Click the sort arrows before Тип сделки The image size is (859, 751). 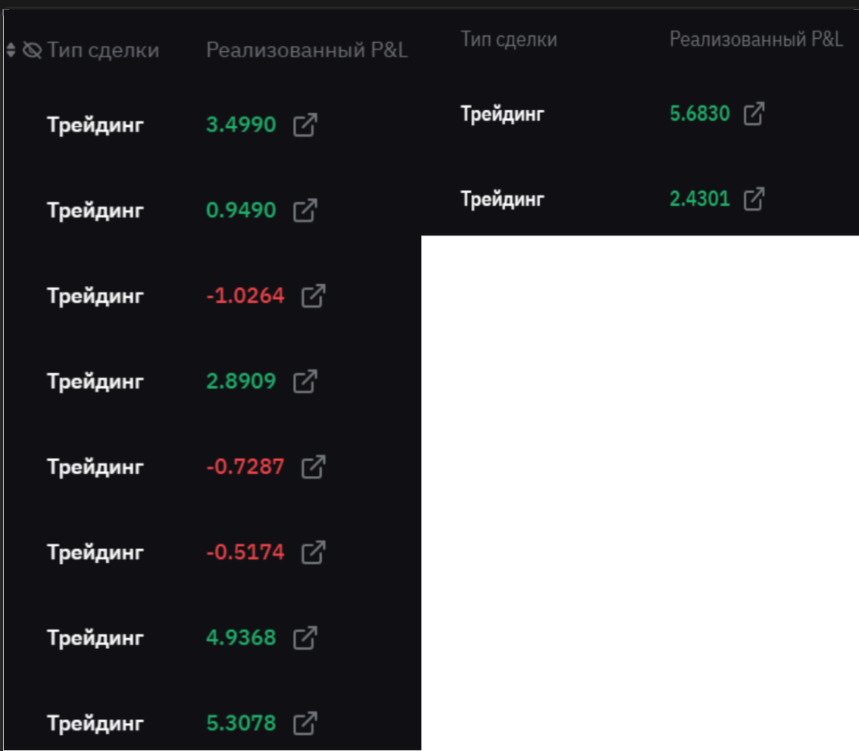(11, 51)
